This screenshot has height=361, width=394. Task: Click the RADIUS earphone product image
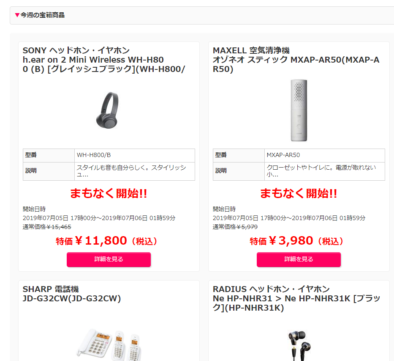299,346
